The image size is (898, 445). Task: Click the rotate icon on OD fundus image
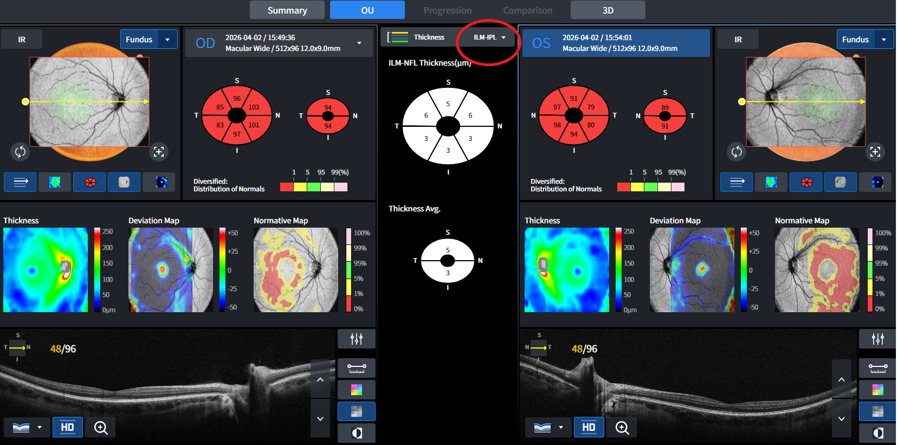coord(20,152)
